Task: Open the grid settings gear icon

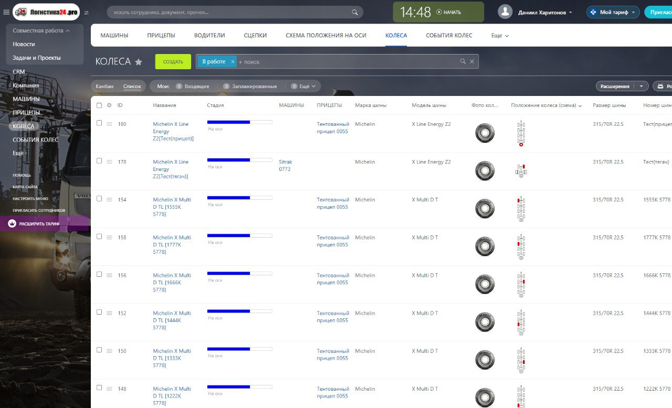Action: pyautogui.click(x=109, y=105)
